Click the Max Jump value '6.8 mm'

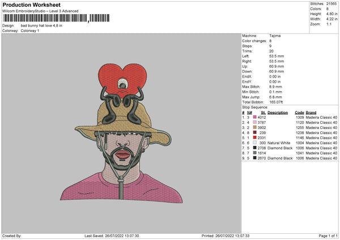coord(275,97)
